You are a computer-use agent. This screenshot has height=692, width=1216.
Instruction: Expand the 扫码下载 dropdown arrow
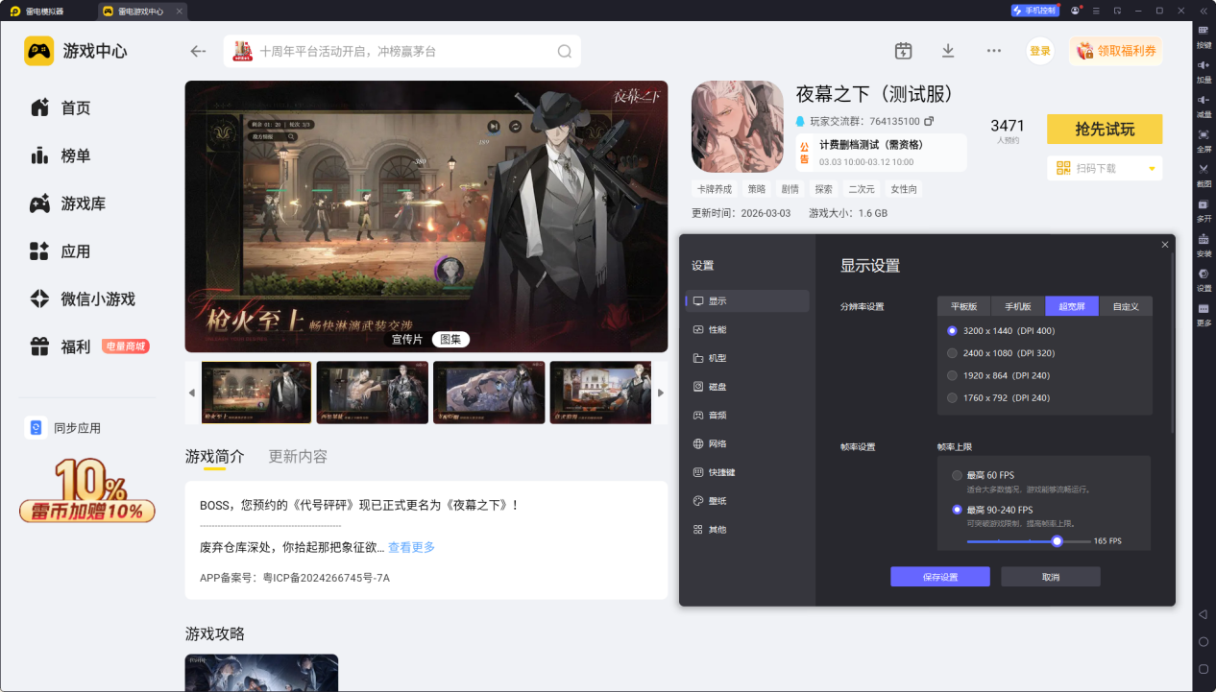point(1152,169)
